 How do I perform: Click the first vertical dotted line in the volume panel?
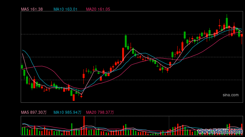95,126
